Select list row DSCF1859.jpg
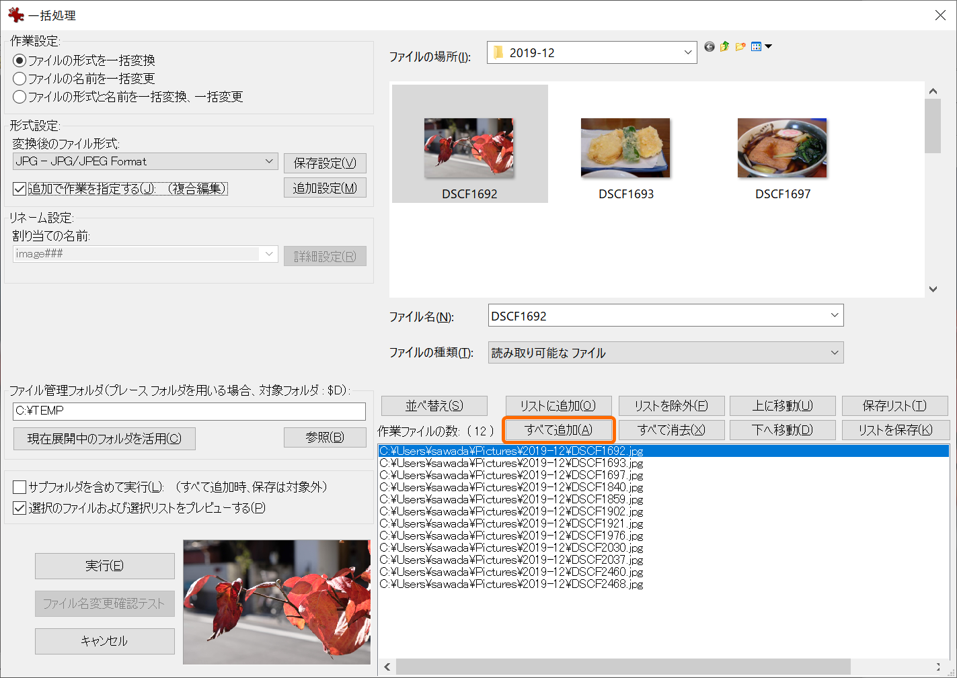957x678 pixels. [x=664, y=499]
